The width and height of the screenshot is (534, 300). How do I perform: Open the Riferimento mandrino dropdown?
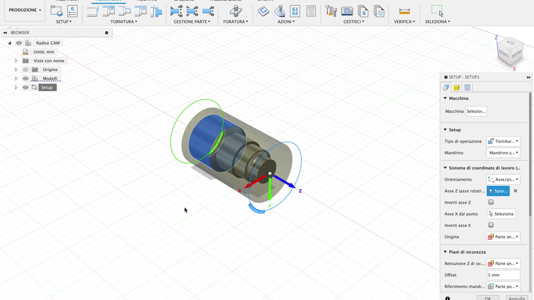(503, 286)
